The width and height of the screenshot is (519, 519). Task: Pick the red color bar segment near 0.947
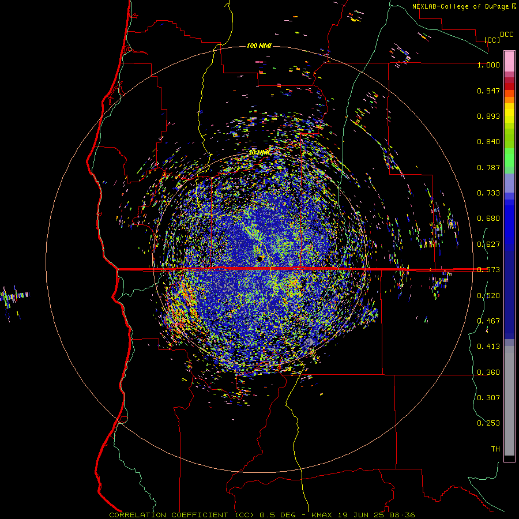coord(509,86)
